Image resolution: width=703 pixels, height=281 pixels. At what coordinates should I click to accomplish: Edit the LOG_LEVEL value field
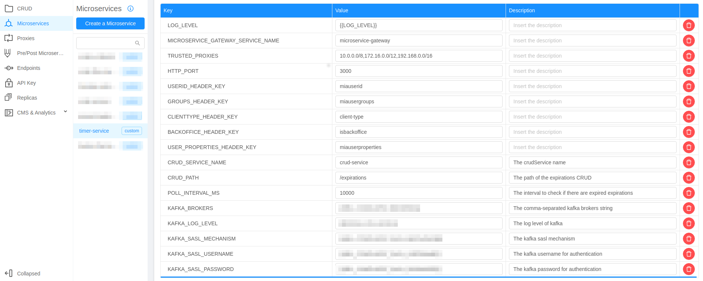coord(419,25)
